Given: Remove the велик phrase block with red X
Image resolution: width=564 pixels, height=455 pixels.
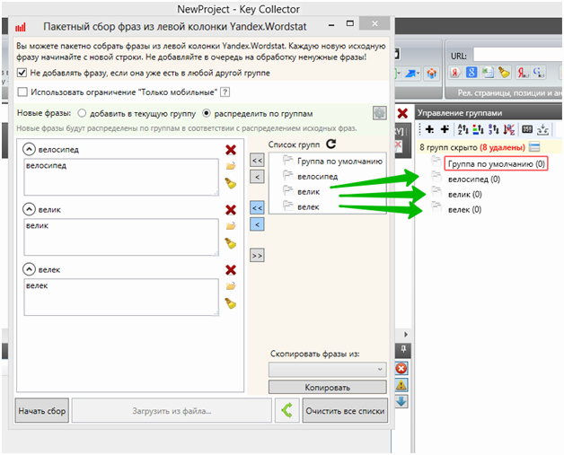Looking at the screenshot, I should pyautogui.click(x=231, y=209).
